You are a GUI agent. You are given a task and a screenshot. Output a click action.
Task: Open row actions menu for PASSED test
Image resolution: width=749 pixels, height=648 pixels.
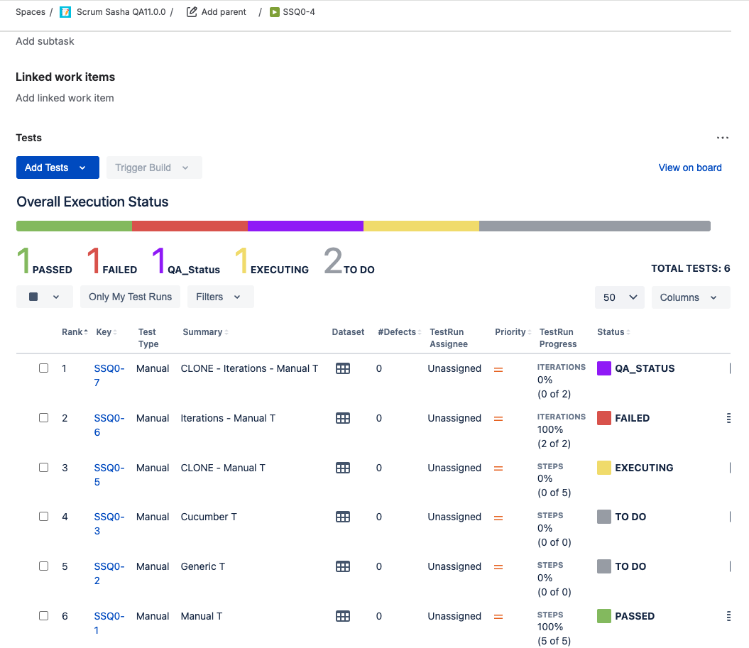click(728, 616)
